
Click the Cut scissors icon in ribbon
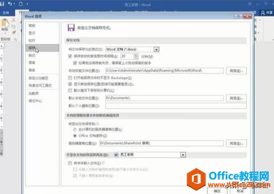pos(13,20)
